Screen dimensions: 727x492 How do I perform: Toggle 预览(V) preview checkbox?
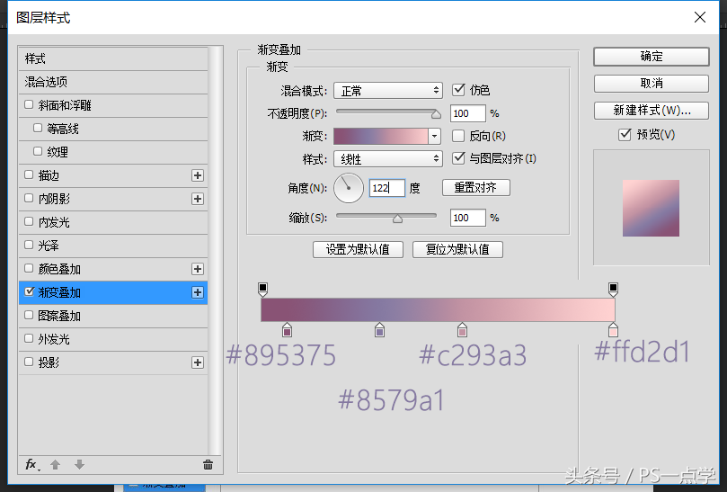625,135
